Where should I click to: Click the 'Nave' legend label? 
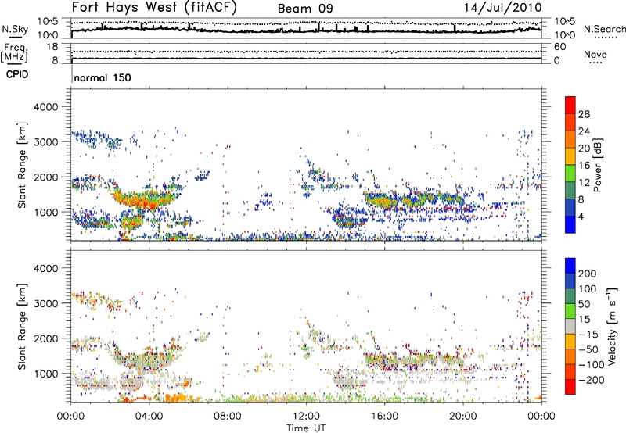coord(595,55)
